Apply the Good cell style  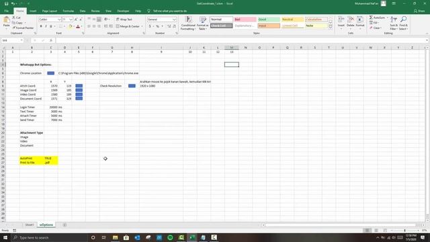coord(269,19)
